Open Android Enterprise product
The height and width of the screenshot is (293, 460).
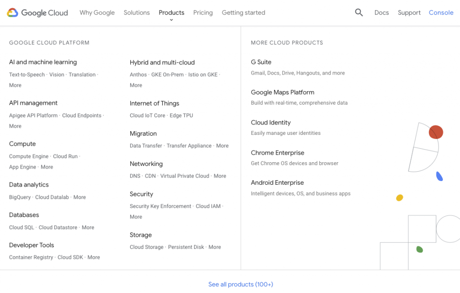[277, 182]
